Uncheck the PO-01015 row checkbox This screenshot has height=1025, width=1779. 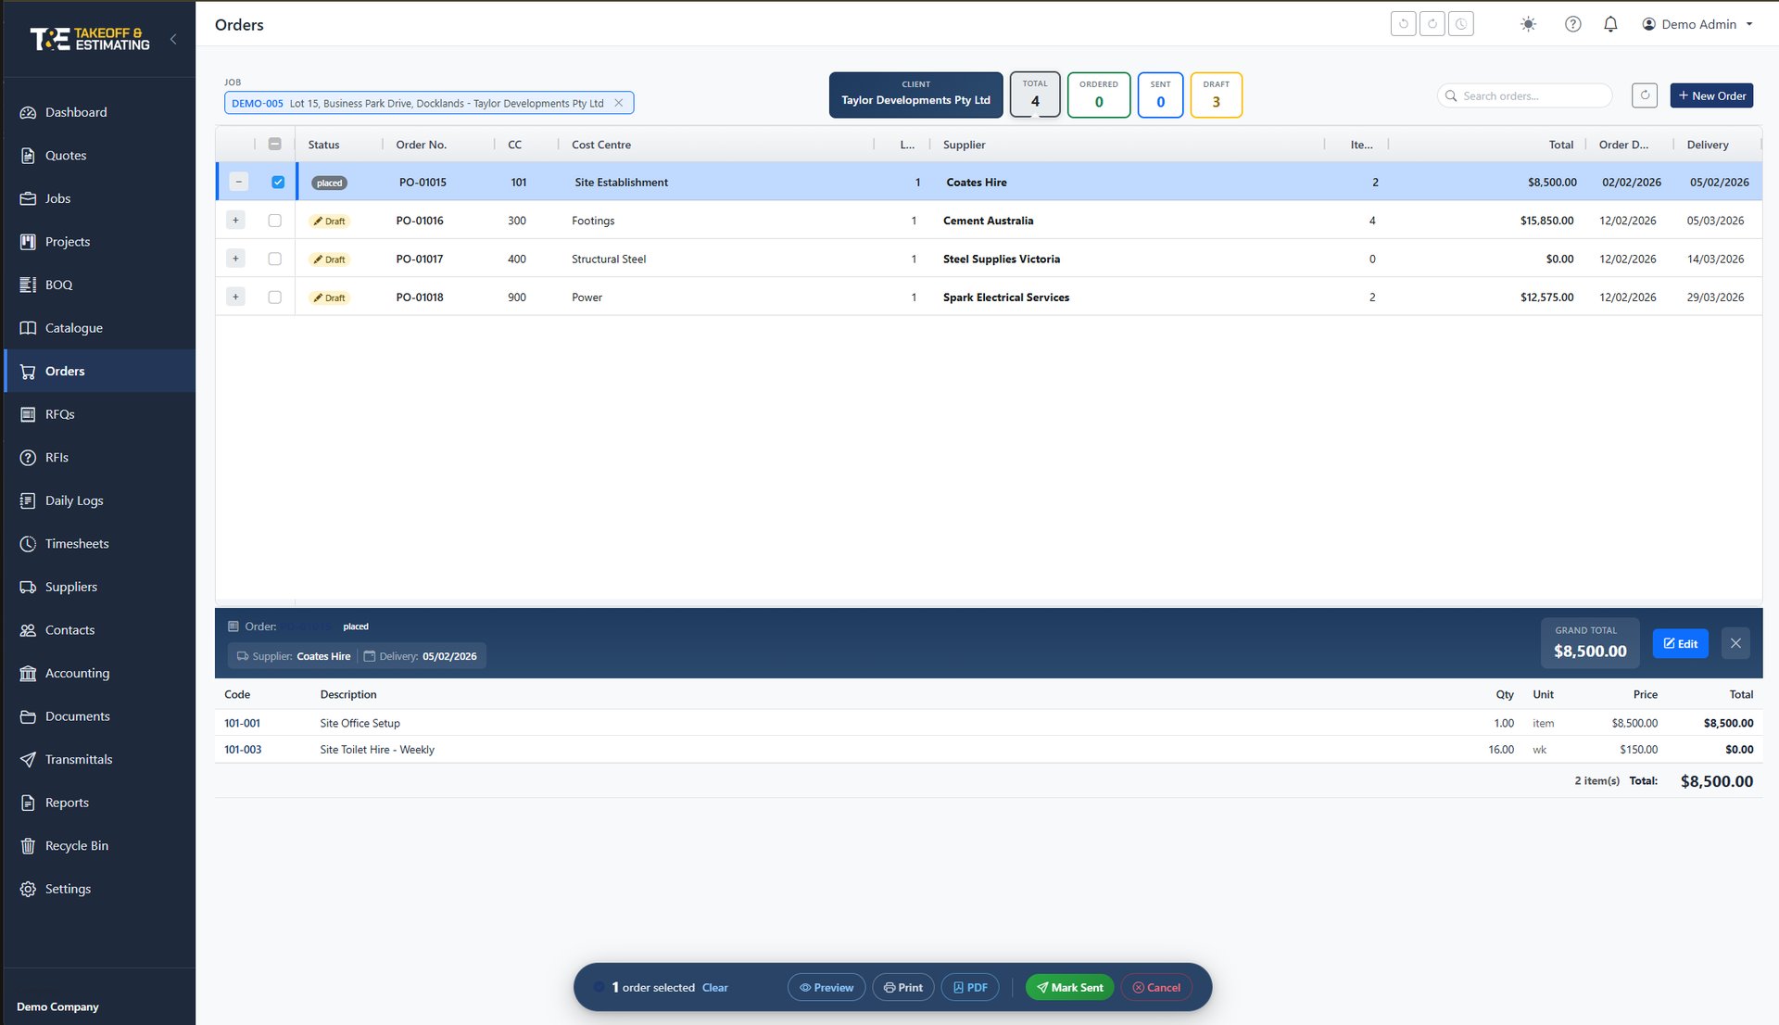[x=278, y=183]
